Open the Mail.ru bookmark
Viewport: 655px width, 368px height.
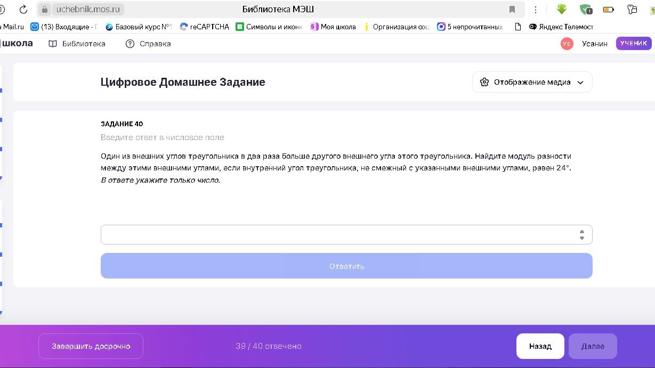12,27
